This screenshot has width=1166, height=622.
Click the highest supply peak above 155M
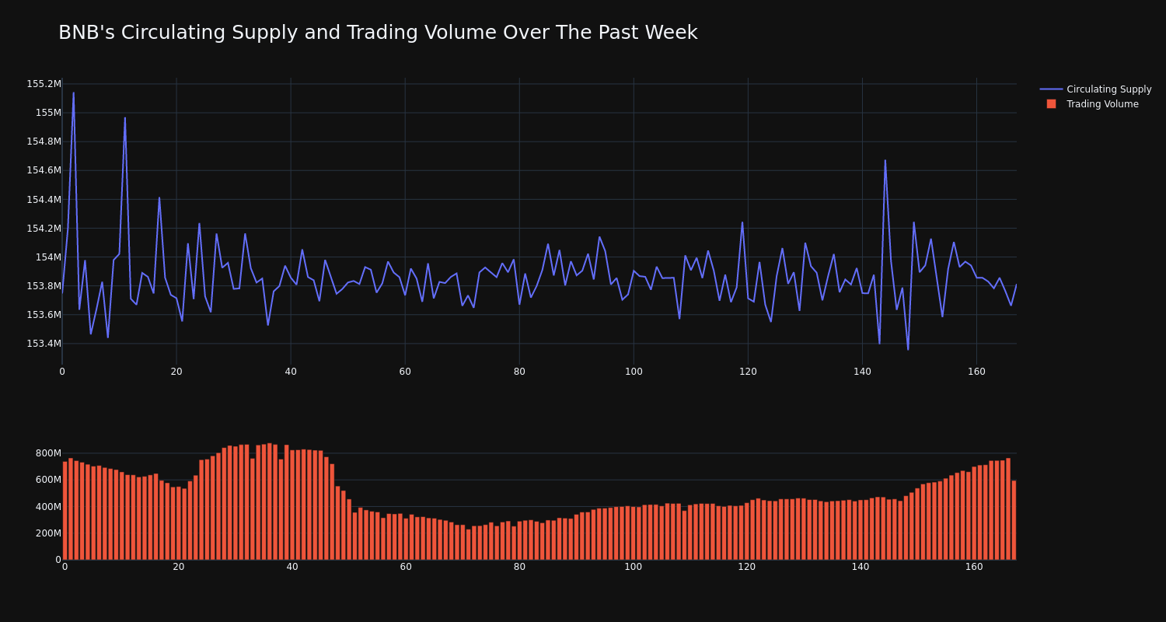pyautogui.click(x=74, y=93)
